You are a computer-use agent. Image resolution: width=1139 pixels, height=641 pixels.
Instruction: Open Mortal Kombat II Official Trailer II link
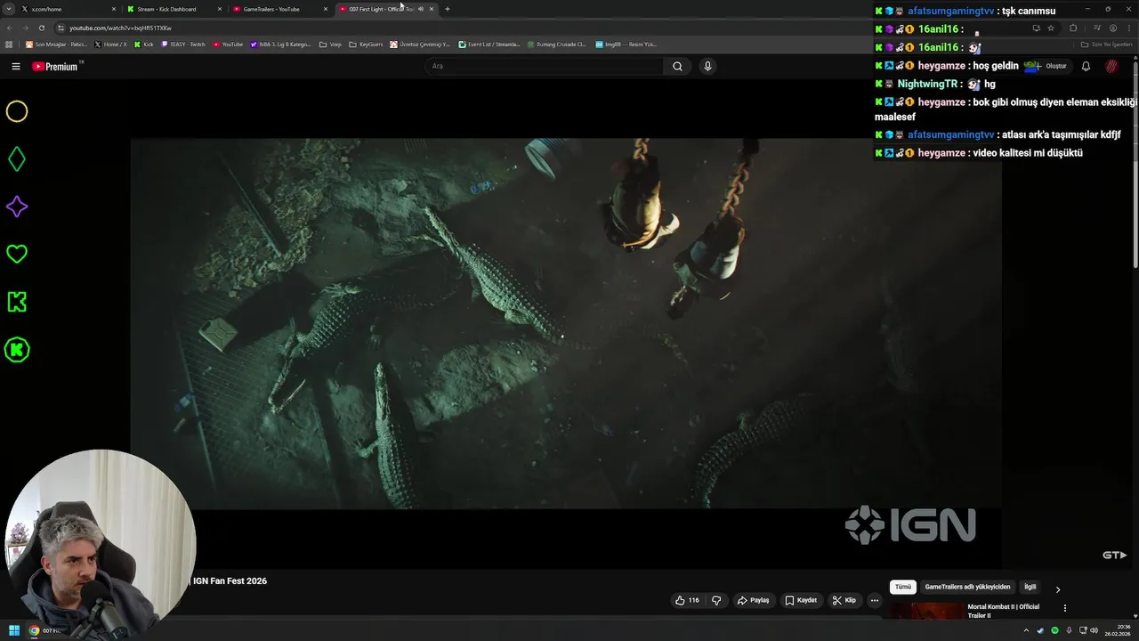point(1004,611)
